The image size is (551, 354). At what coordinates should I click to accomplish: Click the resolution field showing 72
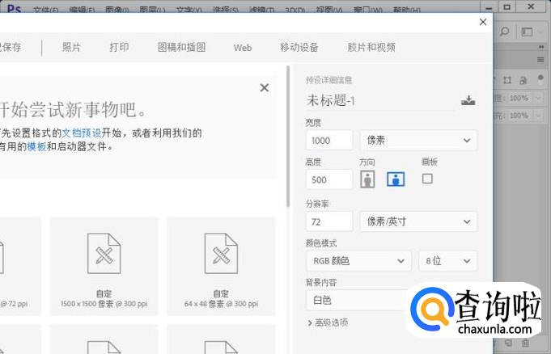(x=329, y=221)
